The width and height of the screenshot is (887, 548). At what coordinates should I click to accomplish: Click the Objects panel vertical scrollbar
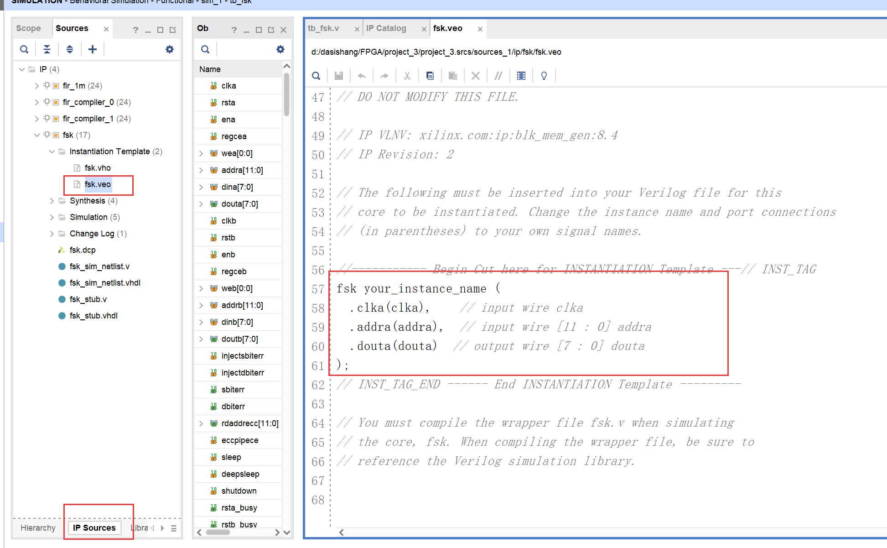(x=286, y=95)
